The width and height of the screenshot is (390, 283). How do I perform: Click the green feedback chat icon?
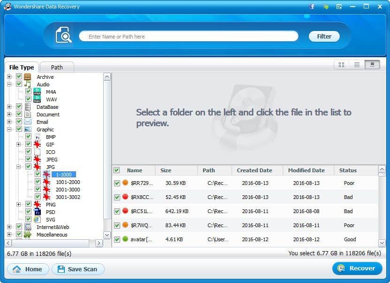(326, 7)
